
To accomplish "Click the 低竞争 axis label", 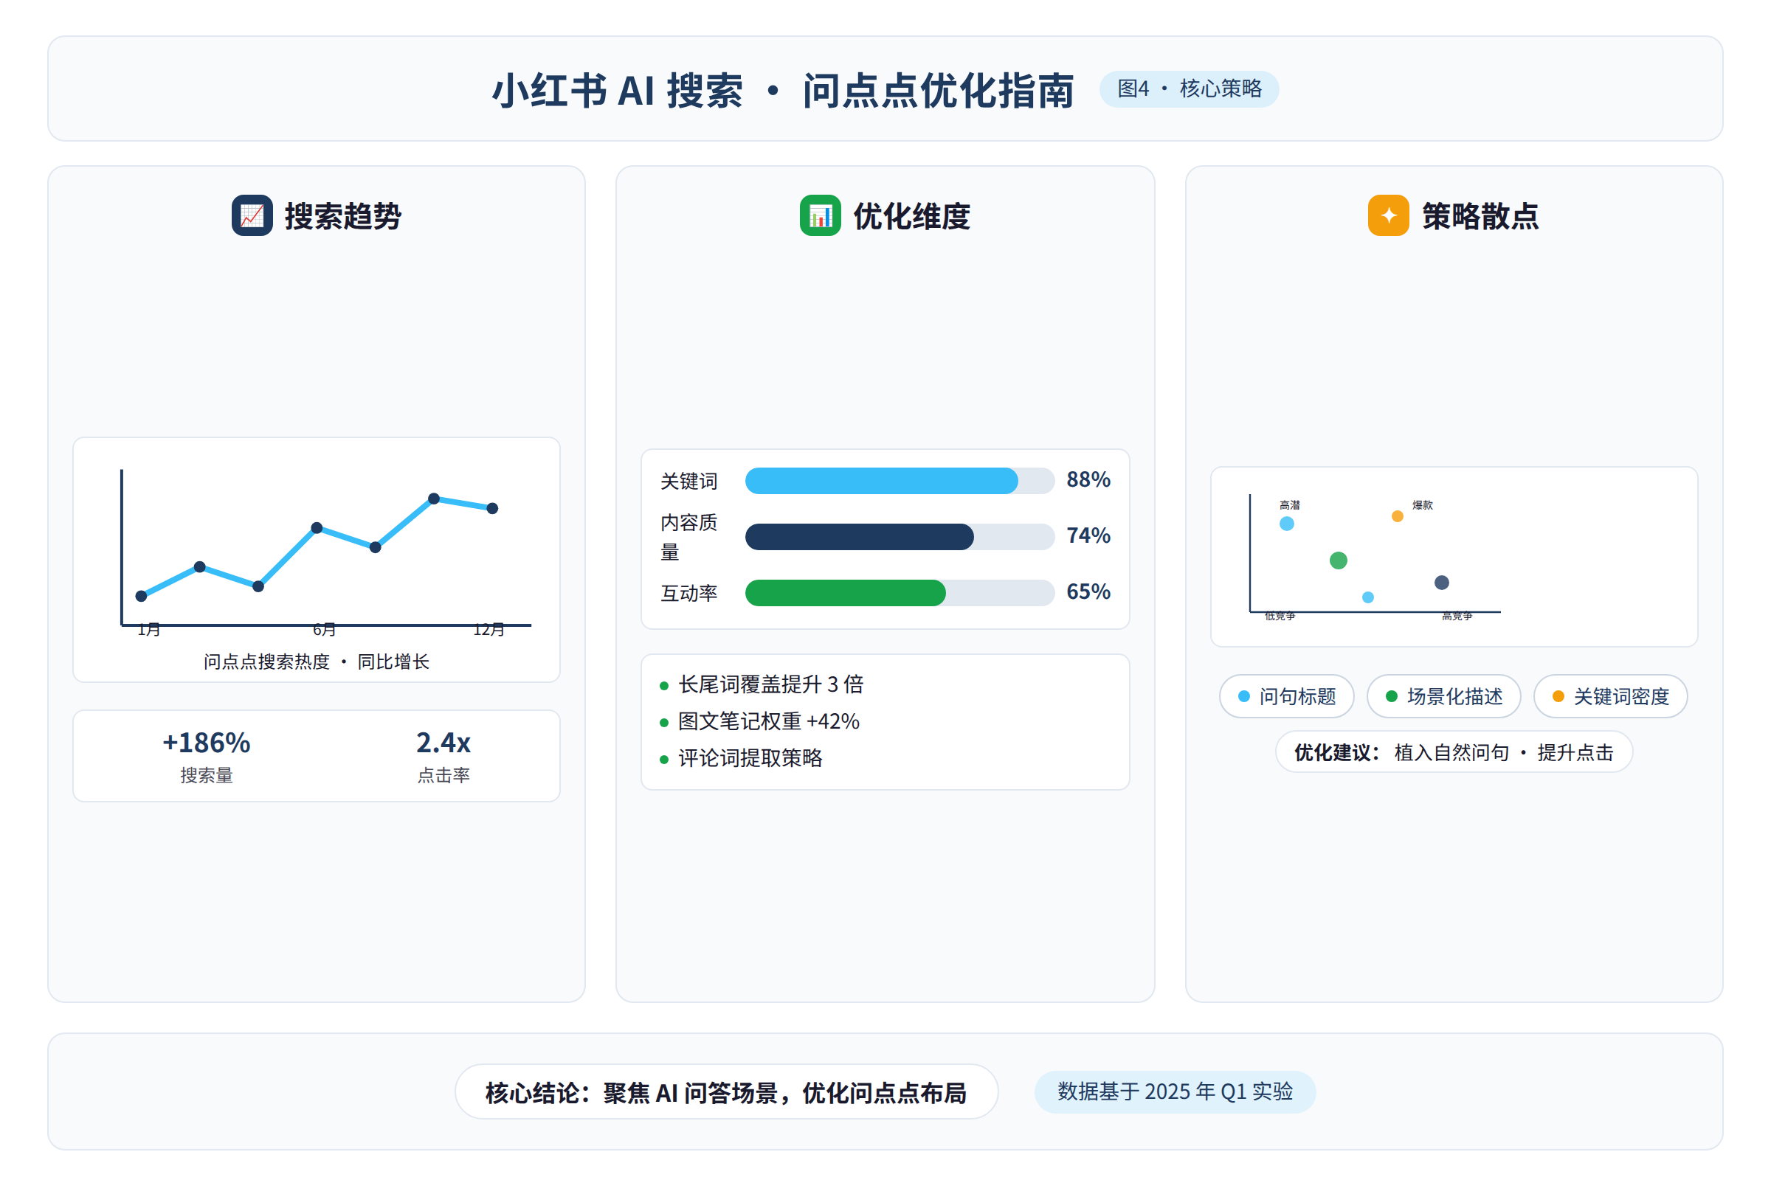I will pyautogui.click(x=1280, y=617).
